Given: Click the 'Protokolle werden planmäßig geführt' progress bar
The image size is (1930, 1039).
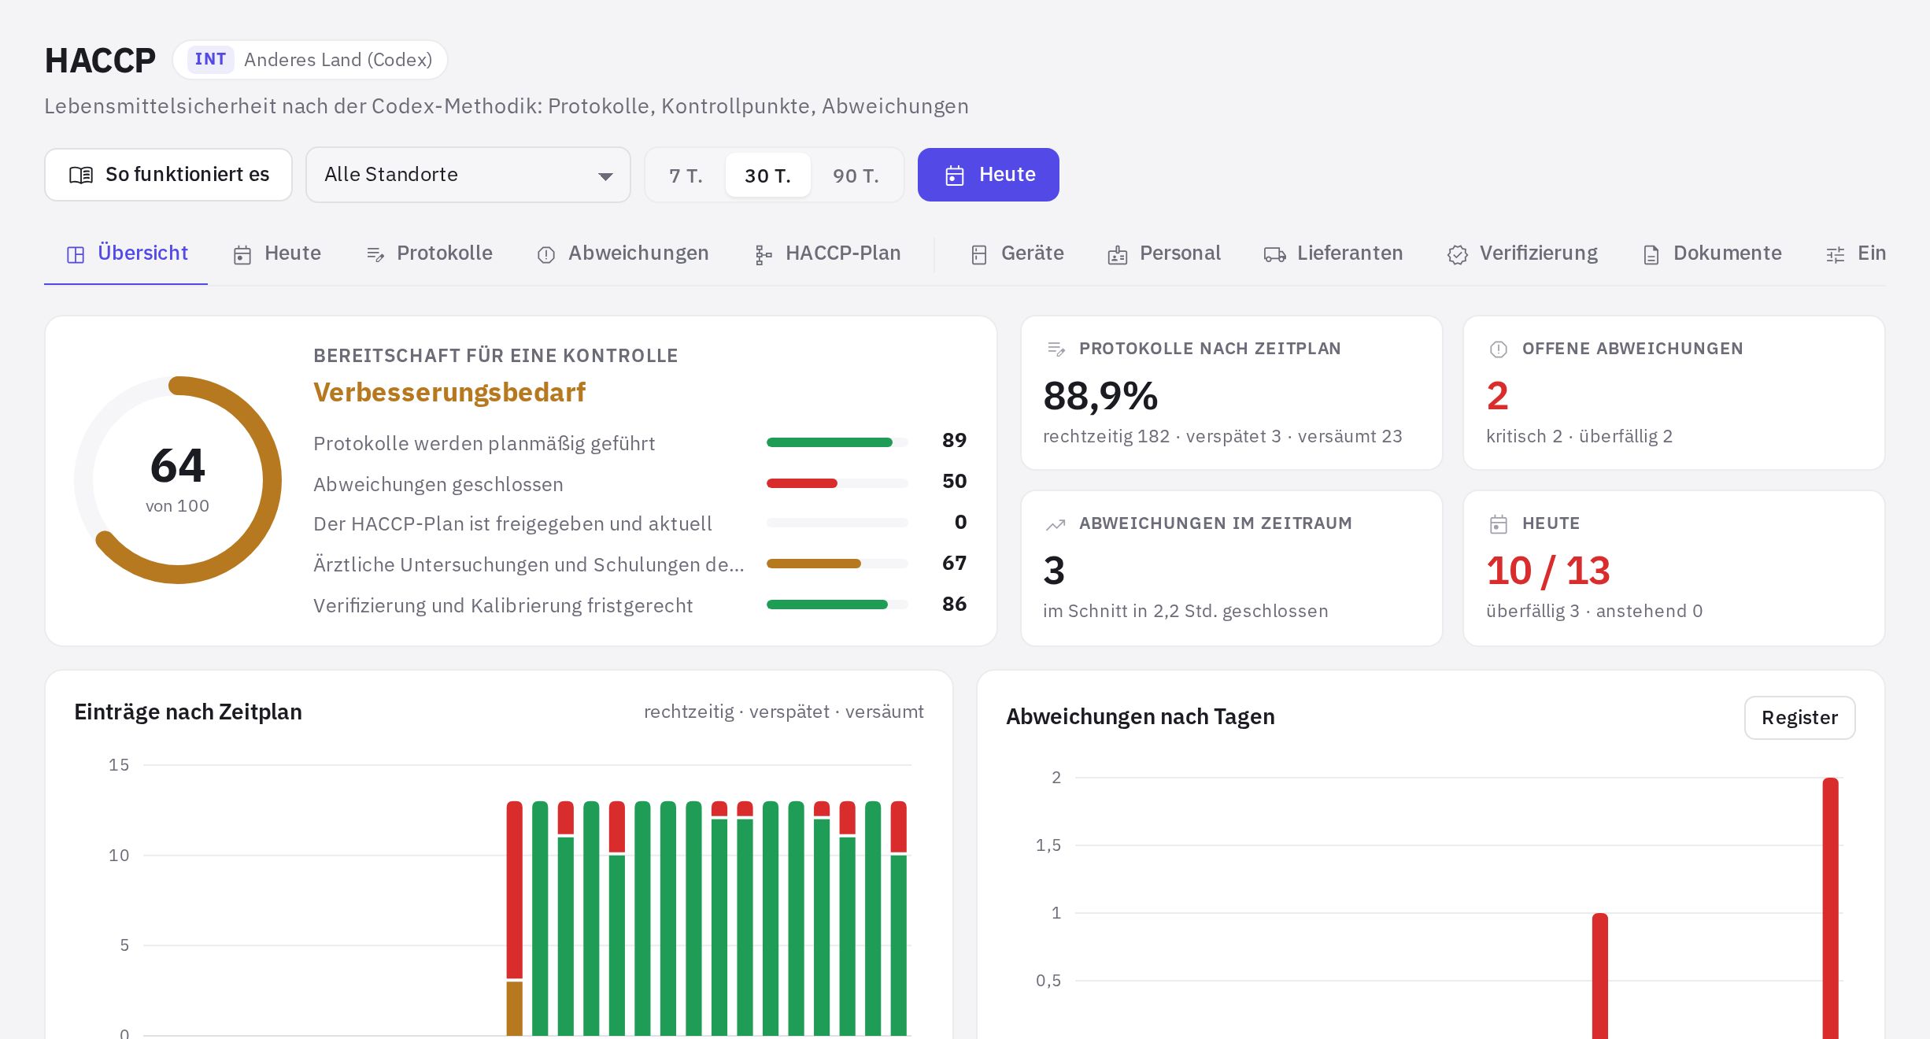Looking at the screenshot, I should click(837, 442).
